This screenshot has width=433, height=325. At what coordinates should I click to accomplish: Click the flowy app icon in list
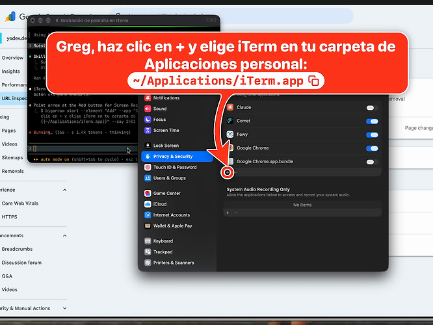[x=230, y=134]
